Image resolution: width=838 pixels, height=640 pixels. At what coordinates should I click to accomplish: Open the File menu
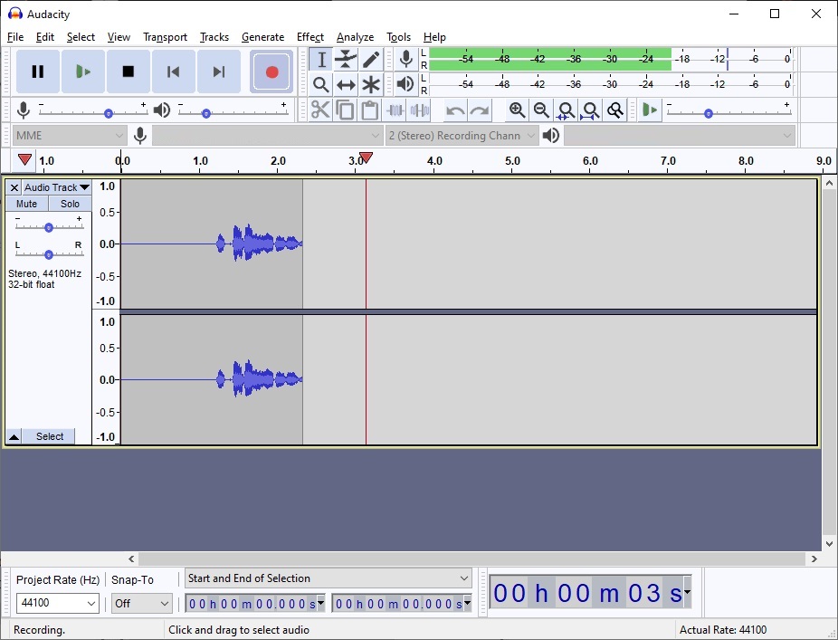tap(15, 37)
